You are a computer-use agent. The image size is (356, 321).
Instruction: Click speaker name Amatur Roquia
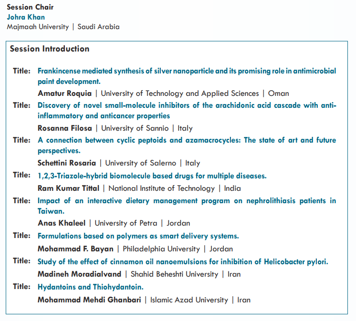click(x=64, y=93)
